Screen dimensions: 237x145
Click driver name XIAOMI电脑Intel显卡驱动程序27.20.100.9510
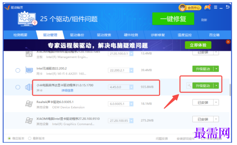pyautogui.click(x=68, y=119)
